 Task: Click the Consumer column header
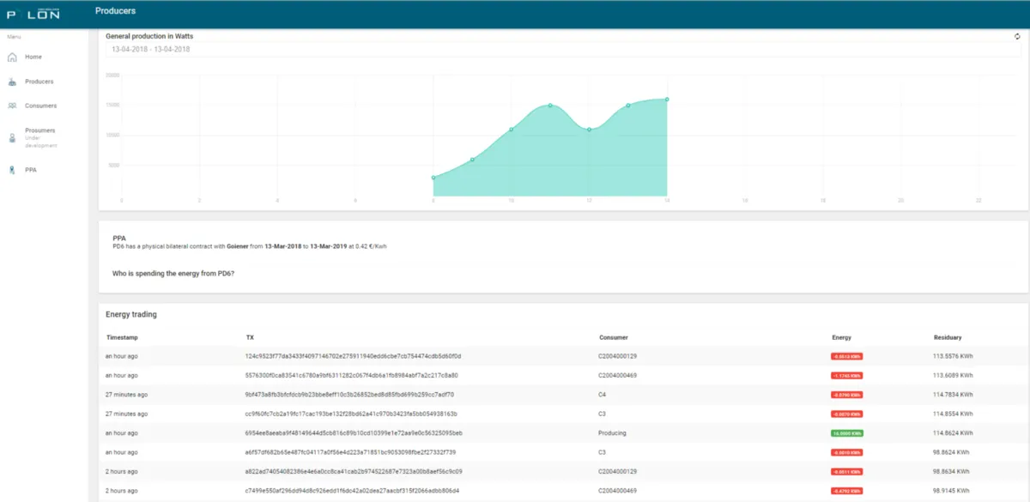pyautogui.click(x=613, y=337)
